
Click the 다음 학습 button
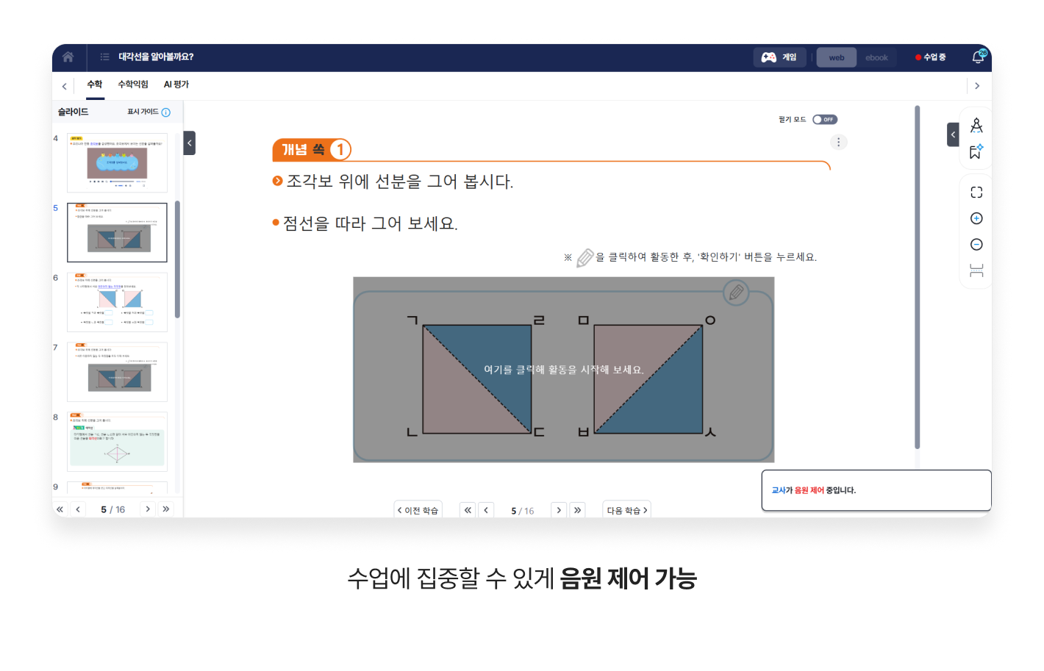tap(626, 510)
